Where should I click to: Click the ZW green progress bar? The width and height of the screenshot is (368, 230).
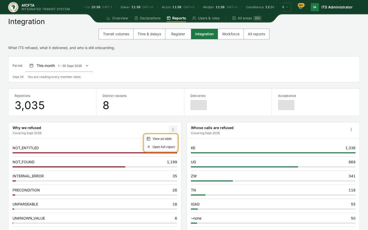[212, 181]
